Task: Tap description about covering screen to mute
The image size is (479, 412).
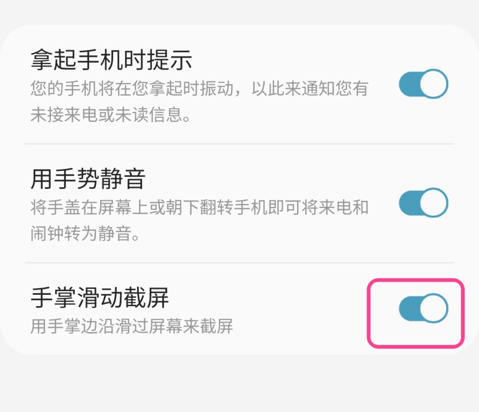Action: pos(199,207)
